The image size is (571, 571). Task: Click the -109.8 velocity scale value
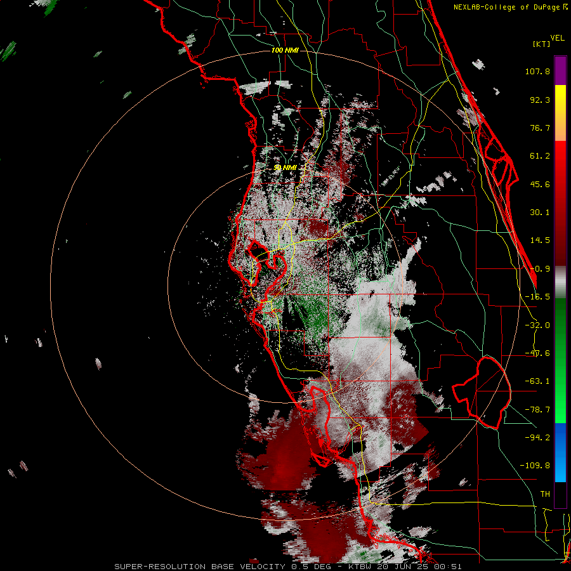(535, 466)
